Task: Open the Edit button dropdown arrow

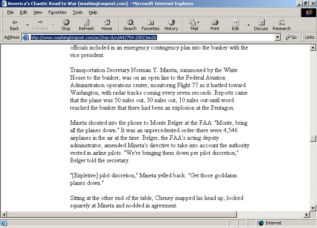Action: (248, 25)
